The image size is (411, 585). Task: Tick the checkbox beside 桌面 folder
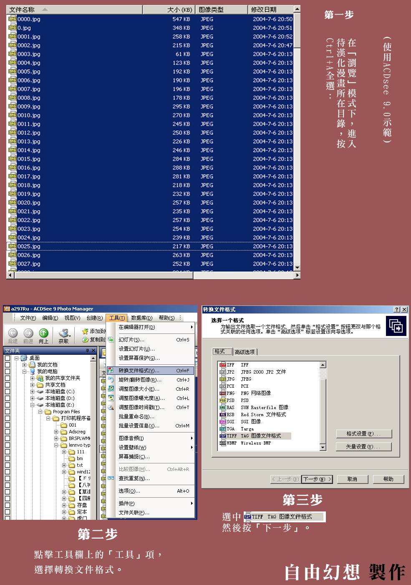tap(8, 358)
